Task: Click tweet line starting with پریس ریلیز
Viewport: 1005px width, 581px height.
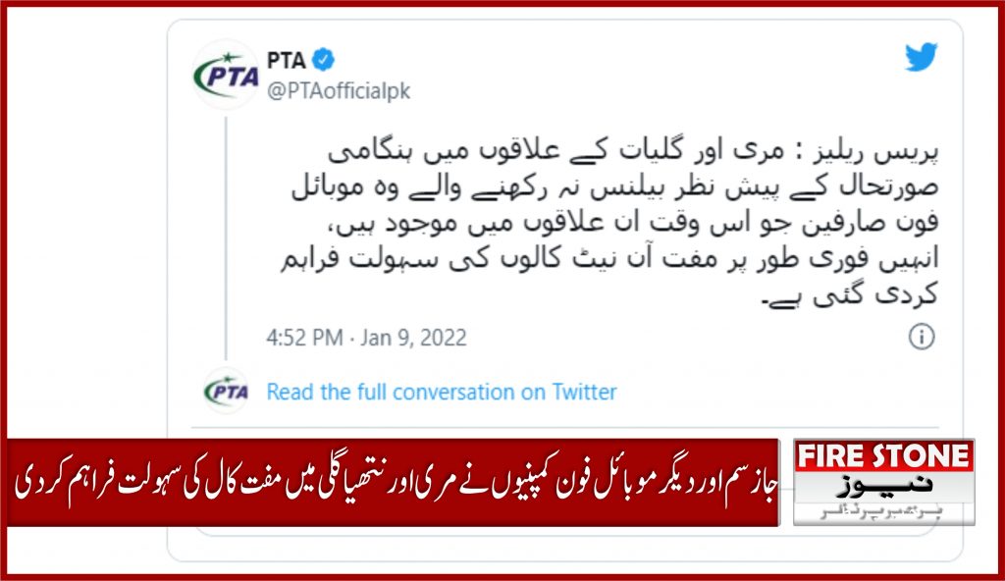Action: tap(633, 152)
